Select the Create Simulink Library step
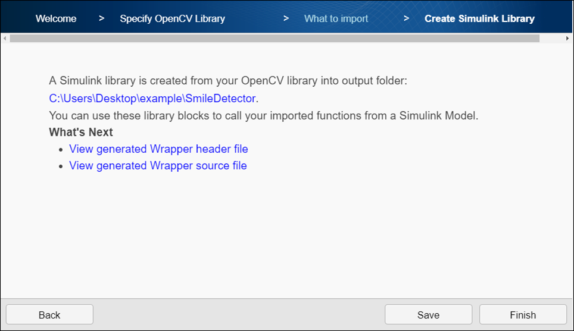The height and width of the screenshot is (331, 574). click(479, 18)
